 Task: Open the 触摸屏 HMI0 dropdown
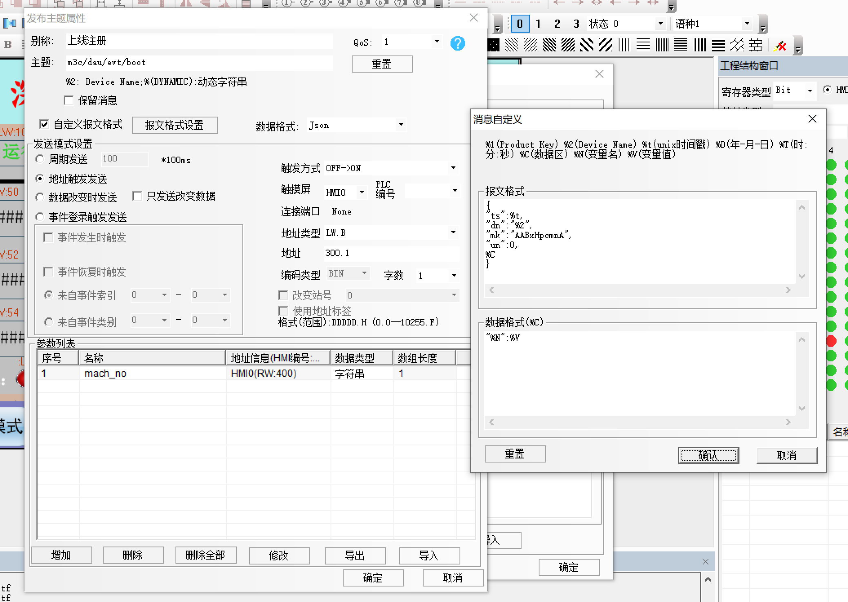362,192
